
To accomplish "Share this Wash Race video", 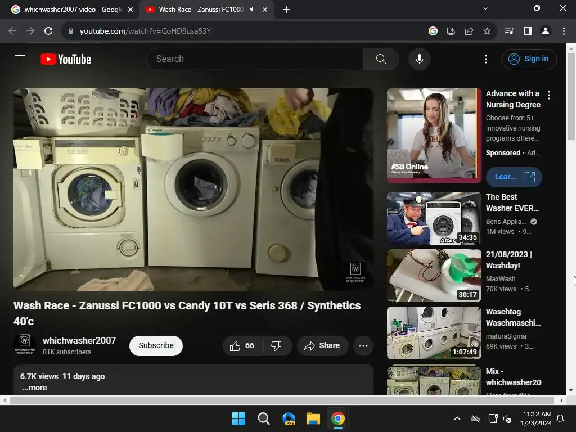I will point(322,346).
